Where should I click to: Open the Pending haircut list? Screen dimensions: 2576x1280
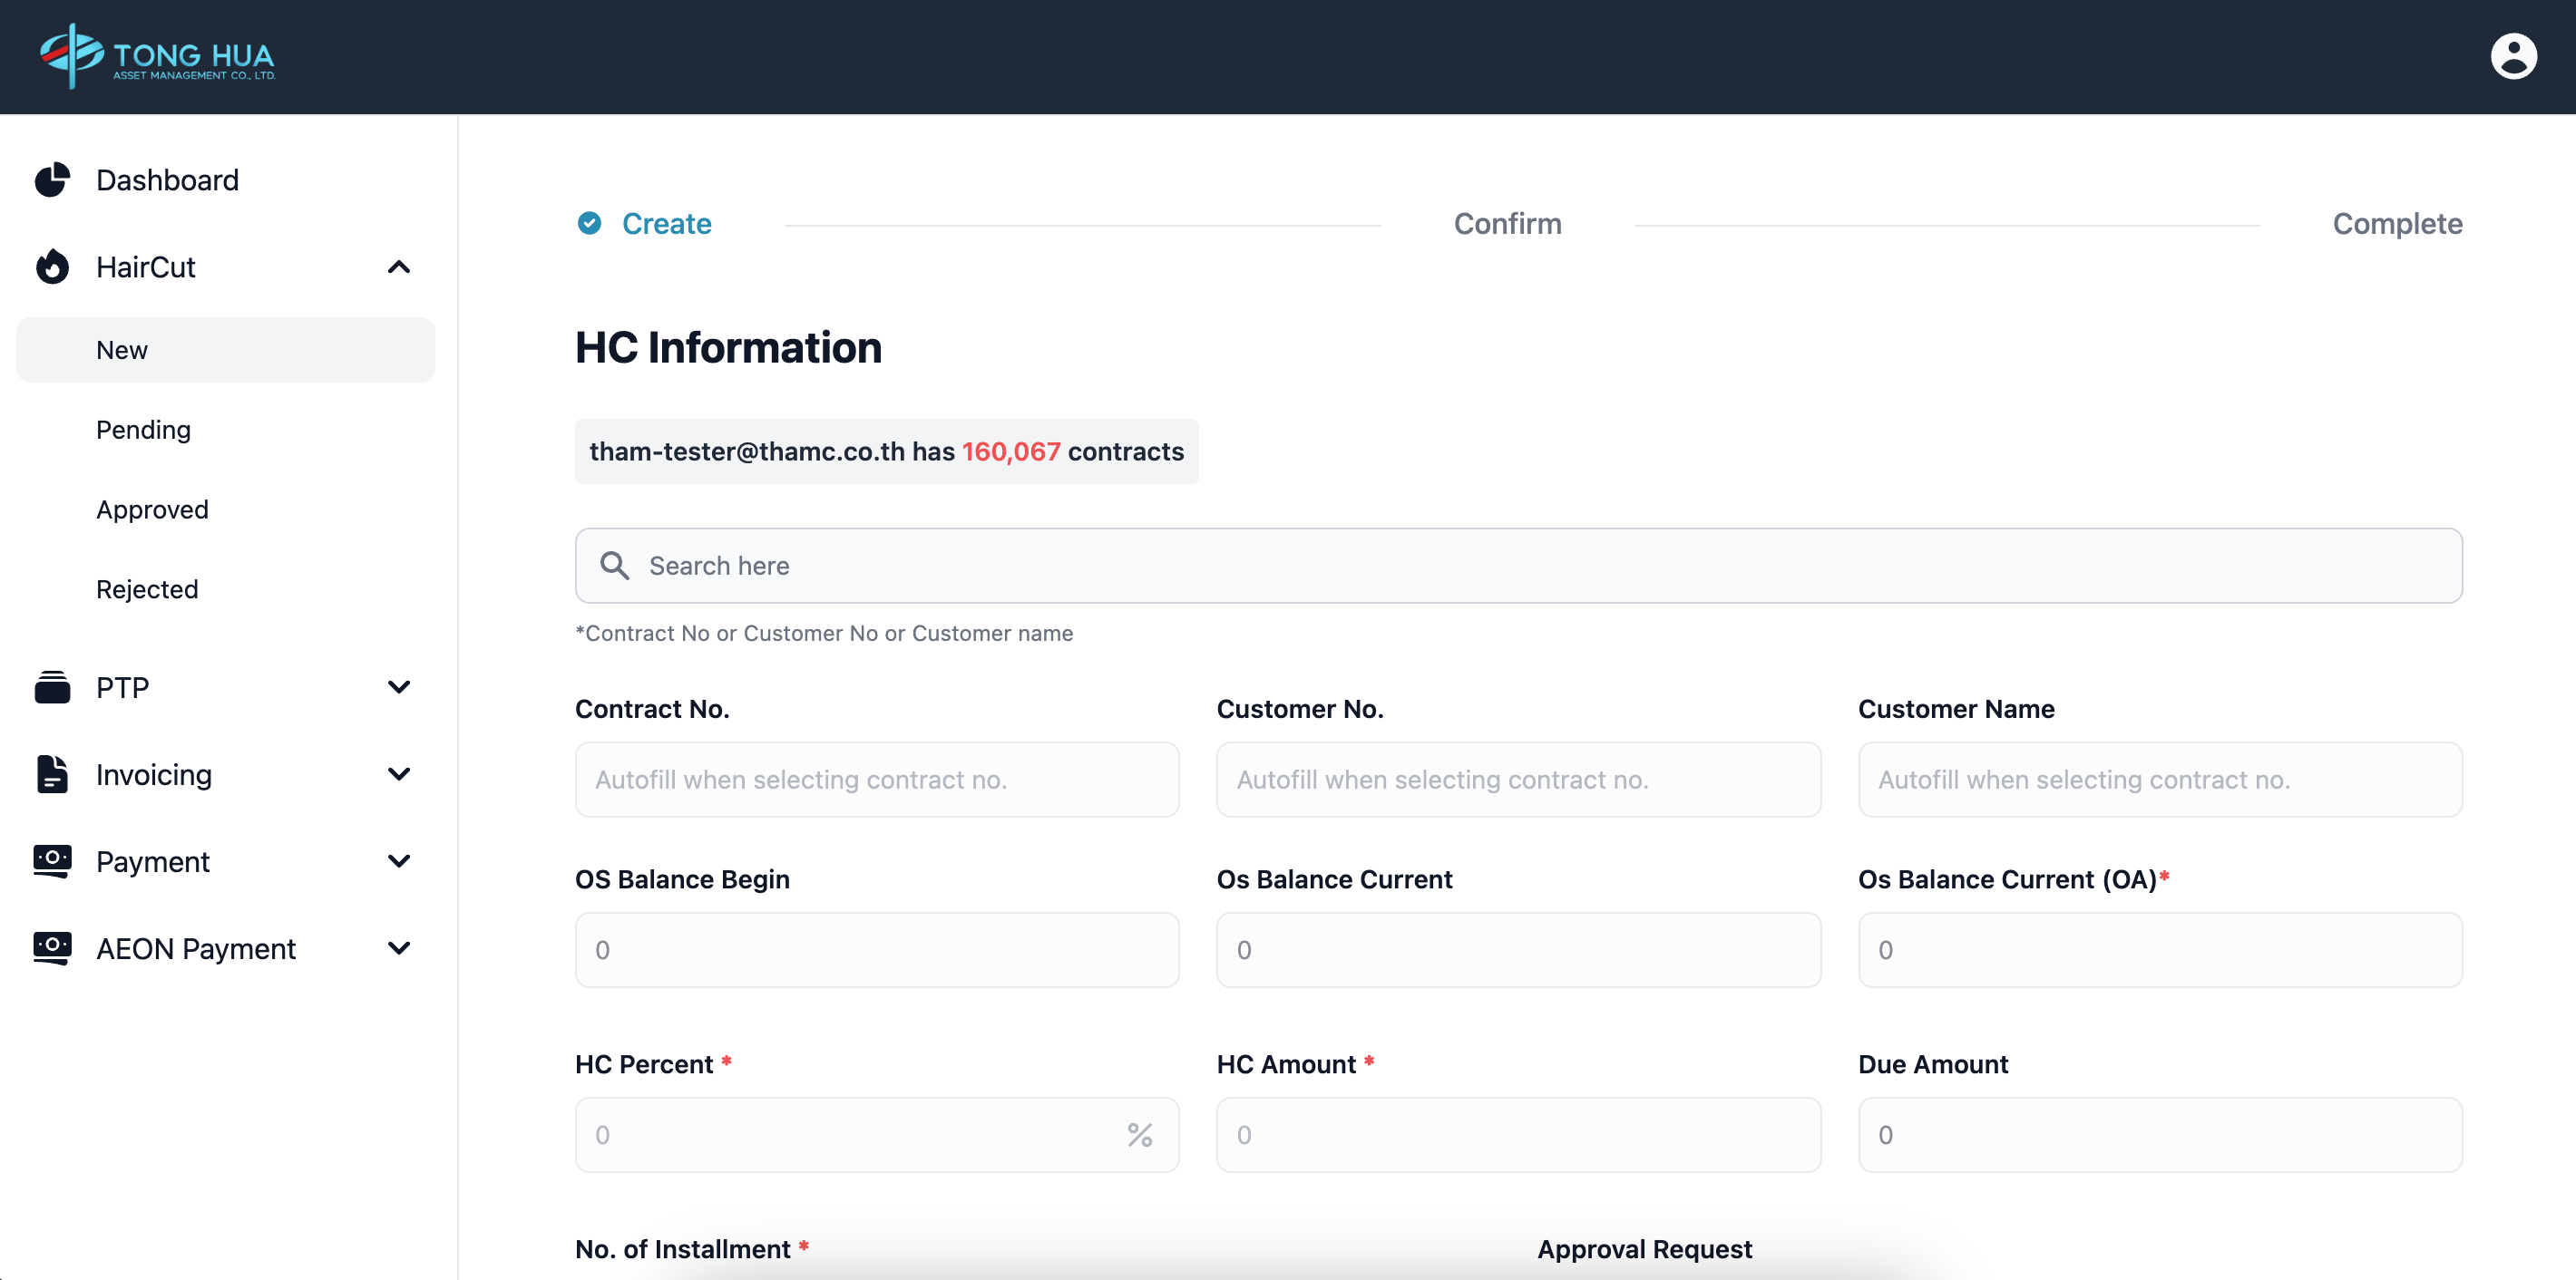143,430
